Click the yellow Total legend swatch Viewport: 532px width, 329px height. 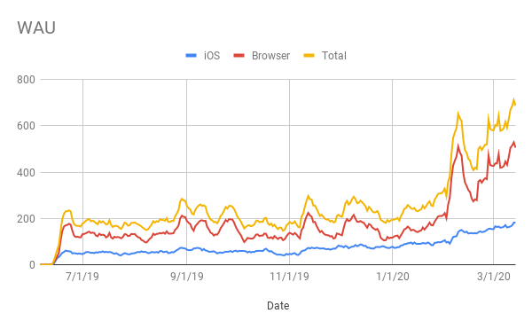tap(309, 56)
